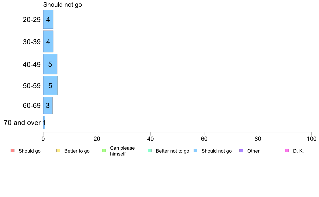319x197 pixels.
Task: Click the 70 and over bar
Action: point(44,123)
